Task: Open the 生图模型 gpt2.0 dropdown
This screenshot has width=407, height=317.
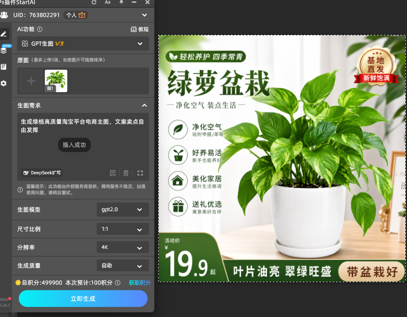Action: [x=123, y=210]
